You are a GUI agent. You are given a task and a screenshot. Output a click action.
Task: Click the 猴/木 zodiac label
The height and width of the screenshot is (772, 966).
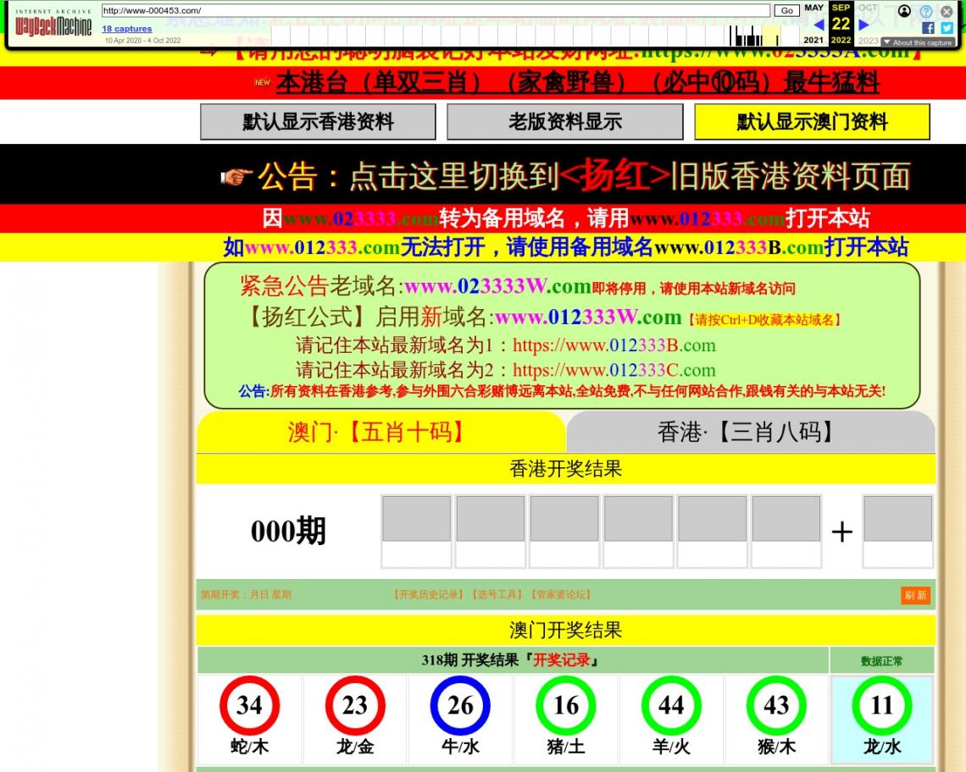[x=776, y=747]
